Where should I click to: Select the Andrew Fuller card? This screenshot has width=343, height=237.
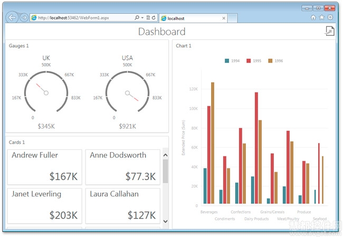coord(45,167)
